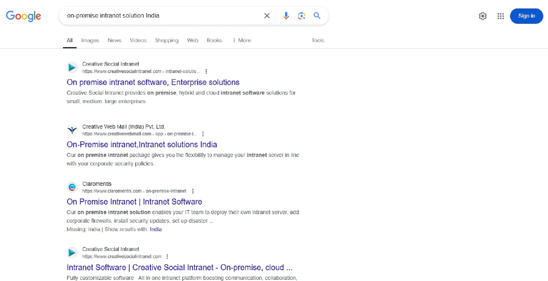Clear the search query with the X icon
The height and width of the screenshot is (281, 548).
(x=267, y=16)
